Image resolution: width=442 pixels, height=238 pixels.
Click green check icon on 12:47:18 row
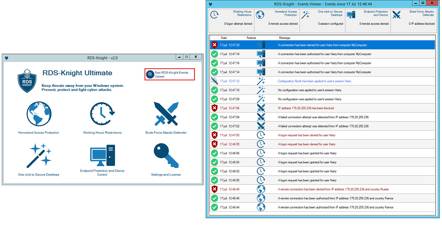click(214, 54)
